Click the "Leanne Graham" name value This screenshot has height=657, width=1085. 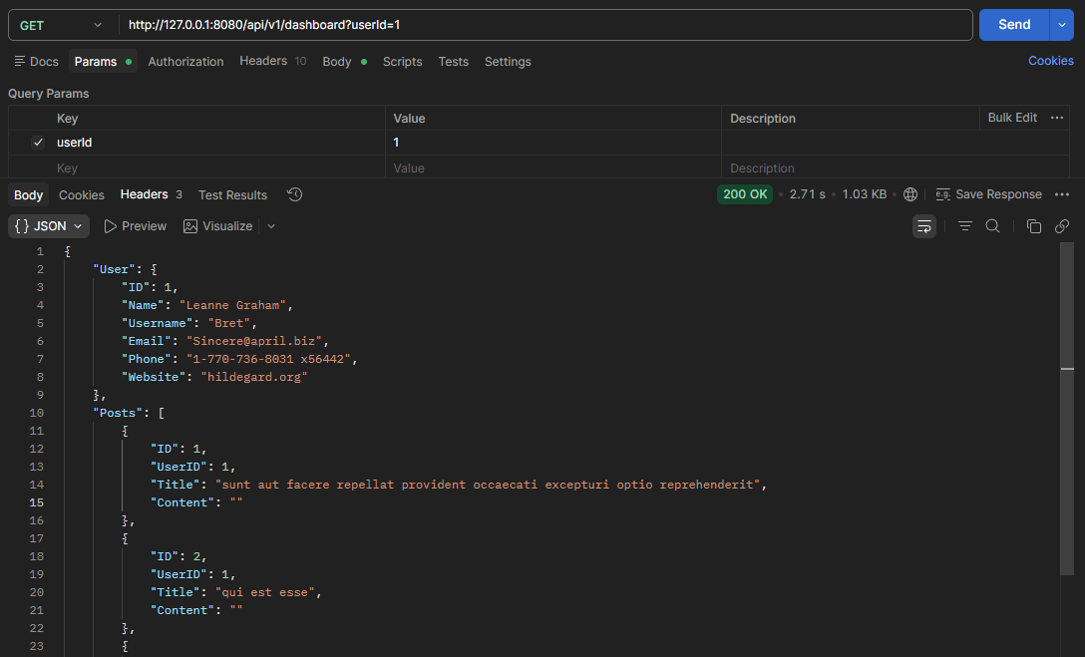[x=232, y=305]
